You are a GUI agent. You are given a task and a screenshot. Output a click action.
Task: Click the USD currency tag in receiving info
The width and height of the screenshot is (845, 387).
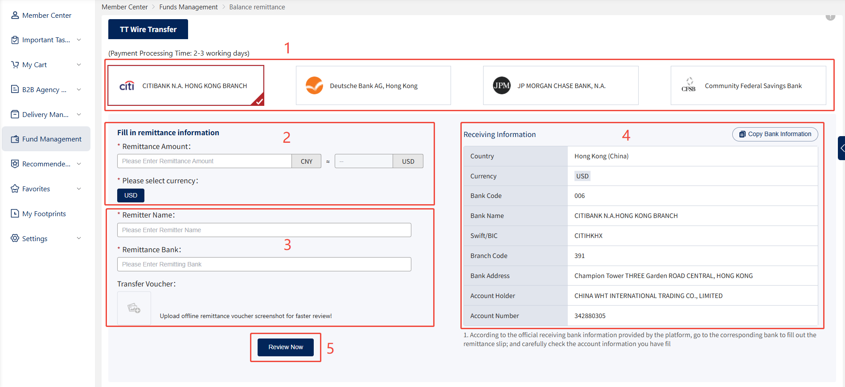click(582, 176)
